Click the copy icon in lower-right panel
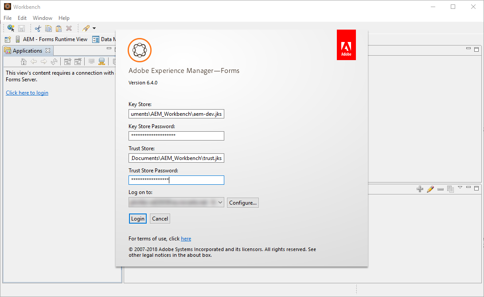The image size is (484, 297). pyautogui.click(x=450, y=189)
